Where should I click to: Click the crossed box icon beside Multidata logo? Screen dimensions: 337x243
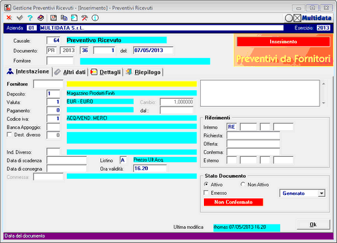298,18
